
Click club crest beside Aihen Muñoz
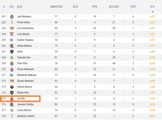click(x=12, y=46)
